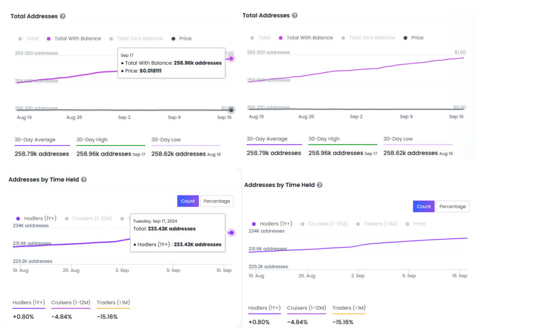Click 258.79k addresses value in left panel
This screenshot has width=545, height=332.
[42, 154]
